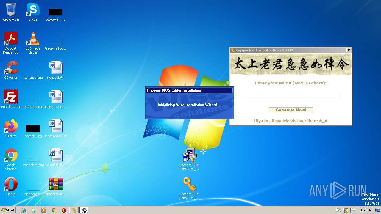The image size is (381, 214).
Task: Open the CCleaner desktop shortcut
Action: pos(11,70)
